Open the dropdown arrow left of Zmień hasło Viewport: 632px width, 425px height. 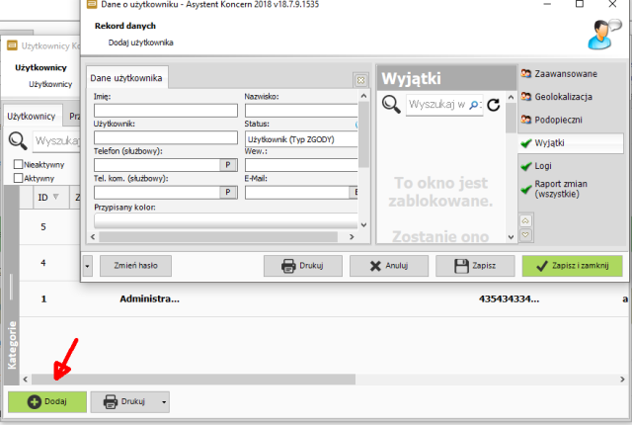(x=88, y=266)
